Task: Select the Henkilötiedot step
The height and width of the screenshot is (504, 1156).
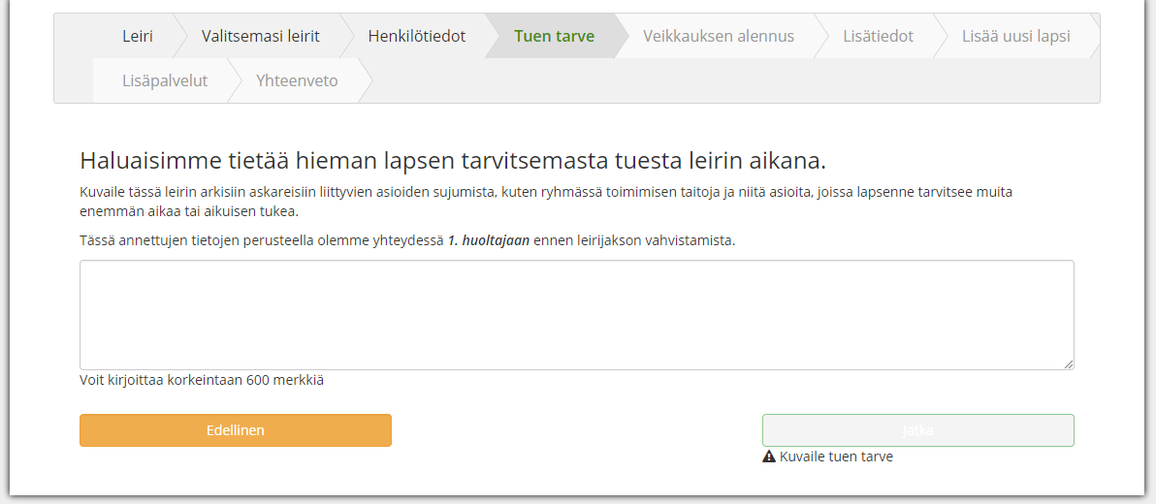Action: [417, 36]
